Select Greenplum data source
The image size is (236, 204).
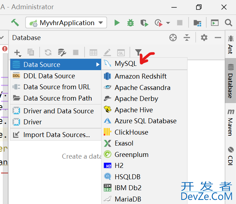(x=144, y=154)
